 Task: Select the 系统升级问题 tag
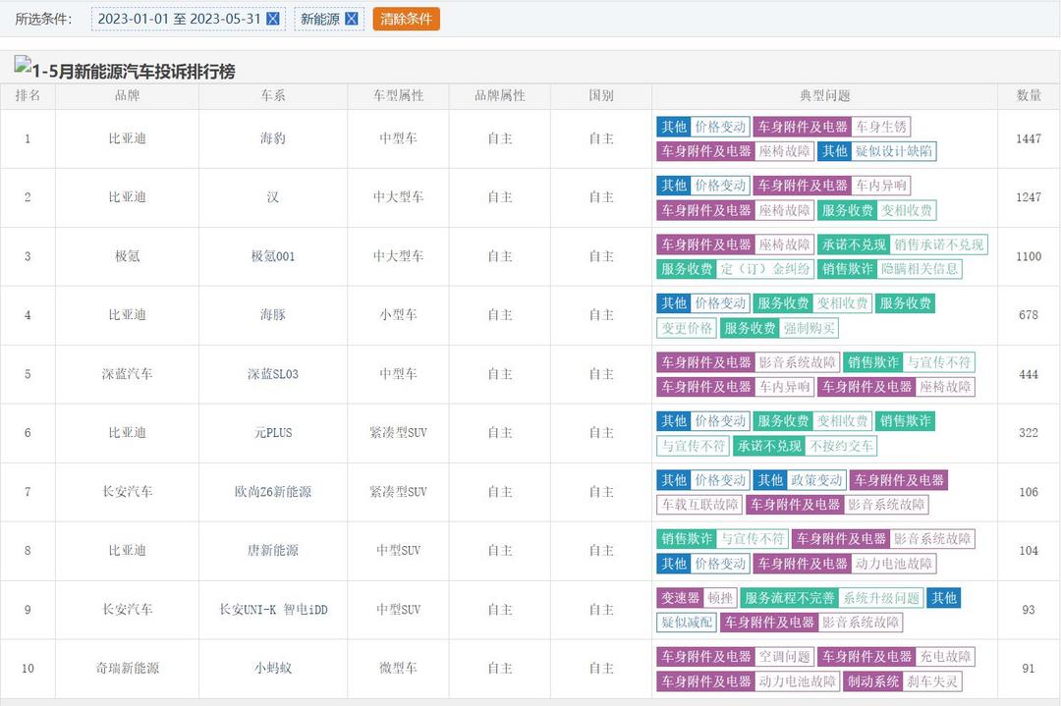(881, 598)
